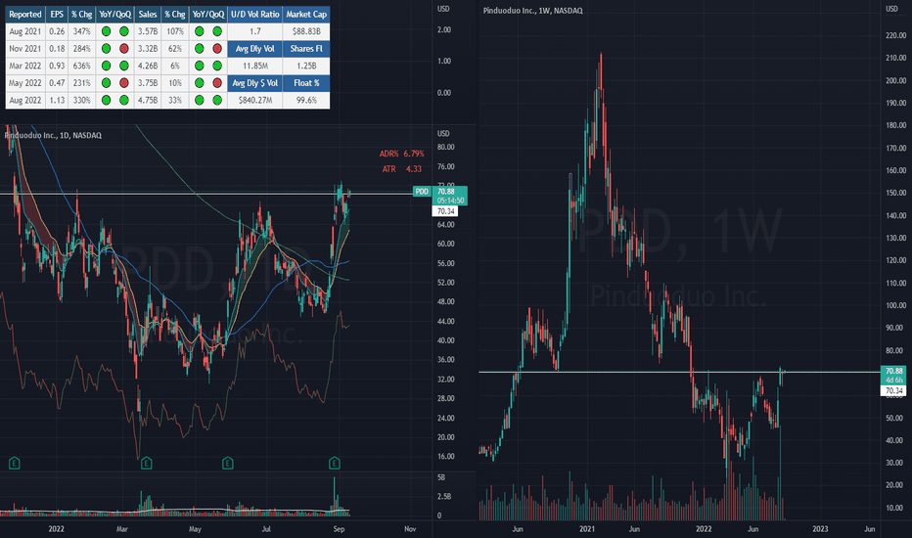Viewport: 912px width, 538px height.
Task: Click the red QoQ dot in Nov 2021 EPS row
Action: [x=124, y=49]
